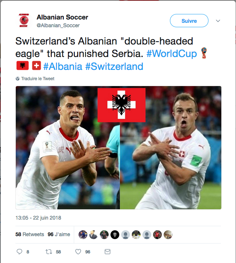
Task: View the 96 J'aime list
Action: tap(59, 234)
